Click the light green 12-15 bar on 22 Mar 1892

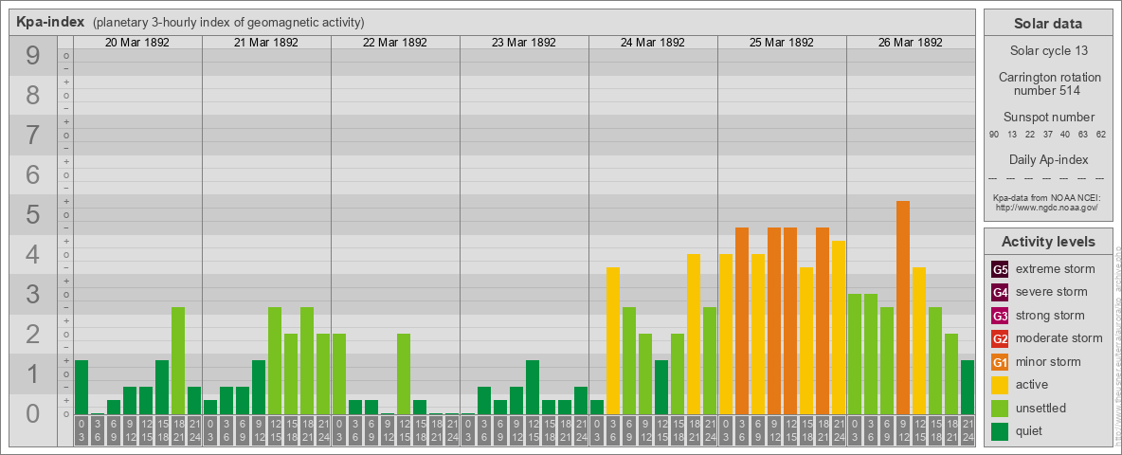pos(404,374)
